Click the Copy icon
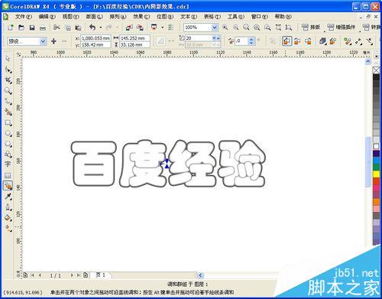Viewport: 382px width, 299px height. pos(68,28)
